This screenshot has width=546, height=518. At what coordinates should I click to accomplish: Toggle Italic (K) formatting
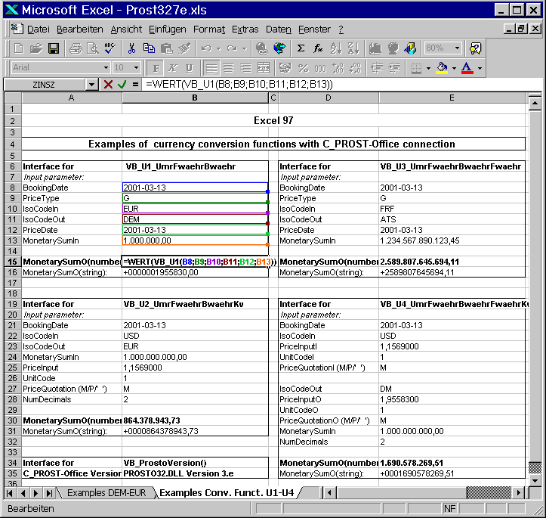[173, 68]
